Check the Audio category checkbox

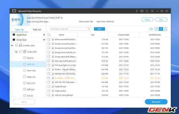[x=20, y=52]
